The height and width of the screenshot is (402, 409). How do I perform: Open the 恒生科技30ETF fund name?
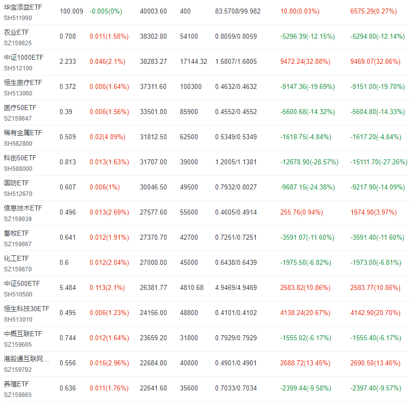[x=26, y=309]
